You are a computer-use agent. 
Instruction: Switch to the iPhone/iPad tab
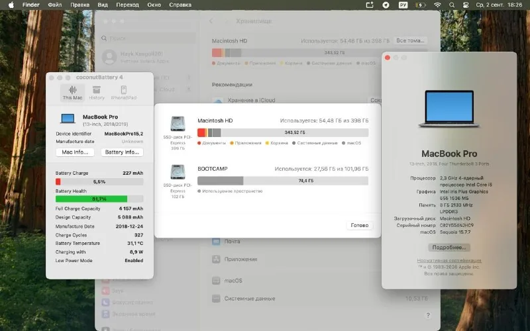[124, 93]
